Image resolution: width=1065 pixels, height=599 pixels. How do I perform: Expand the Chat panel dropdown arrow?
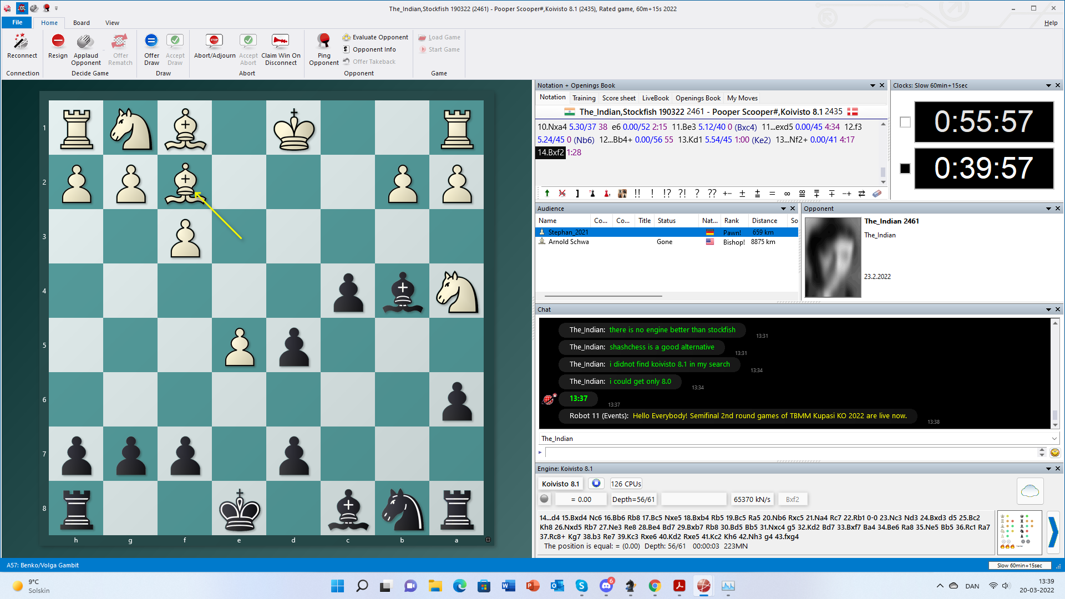[x=1048, y=309]
